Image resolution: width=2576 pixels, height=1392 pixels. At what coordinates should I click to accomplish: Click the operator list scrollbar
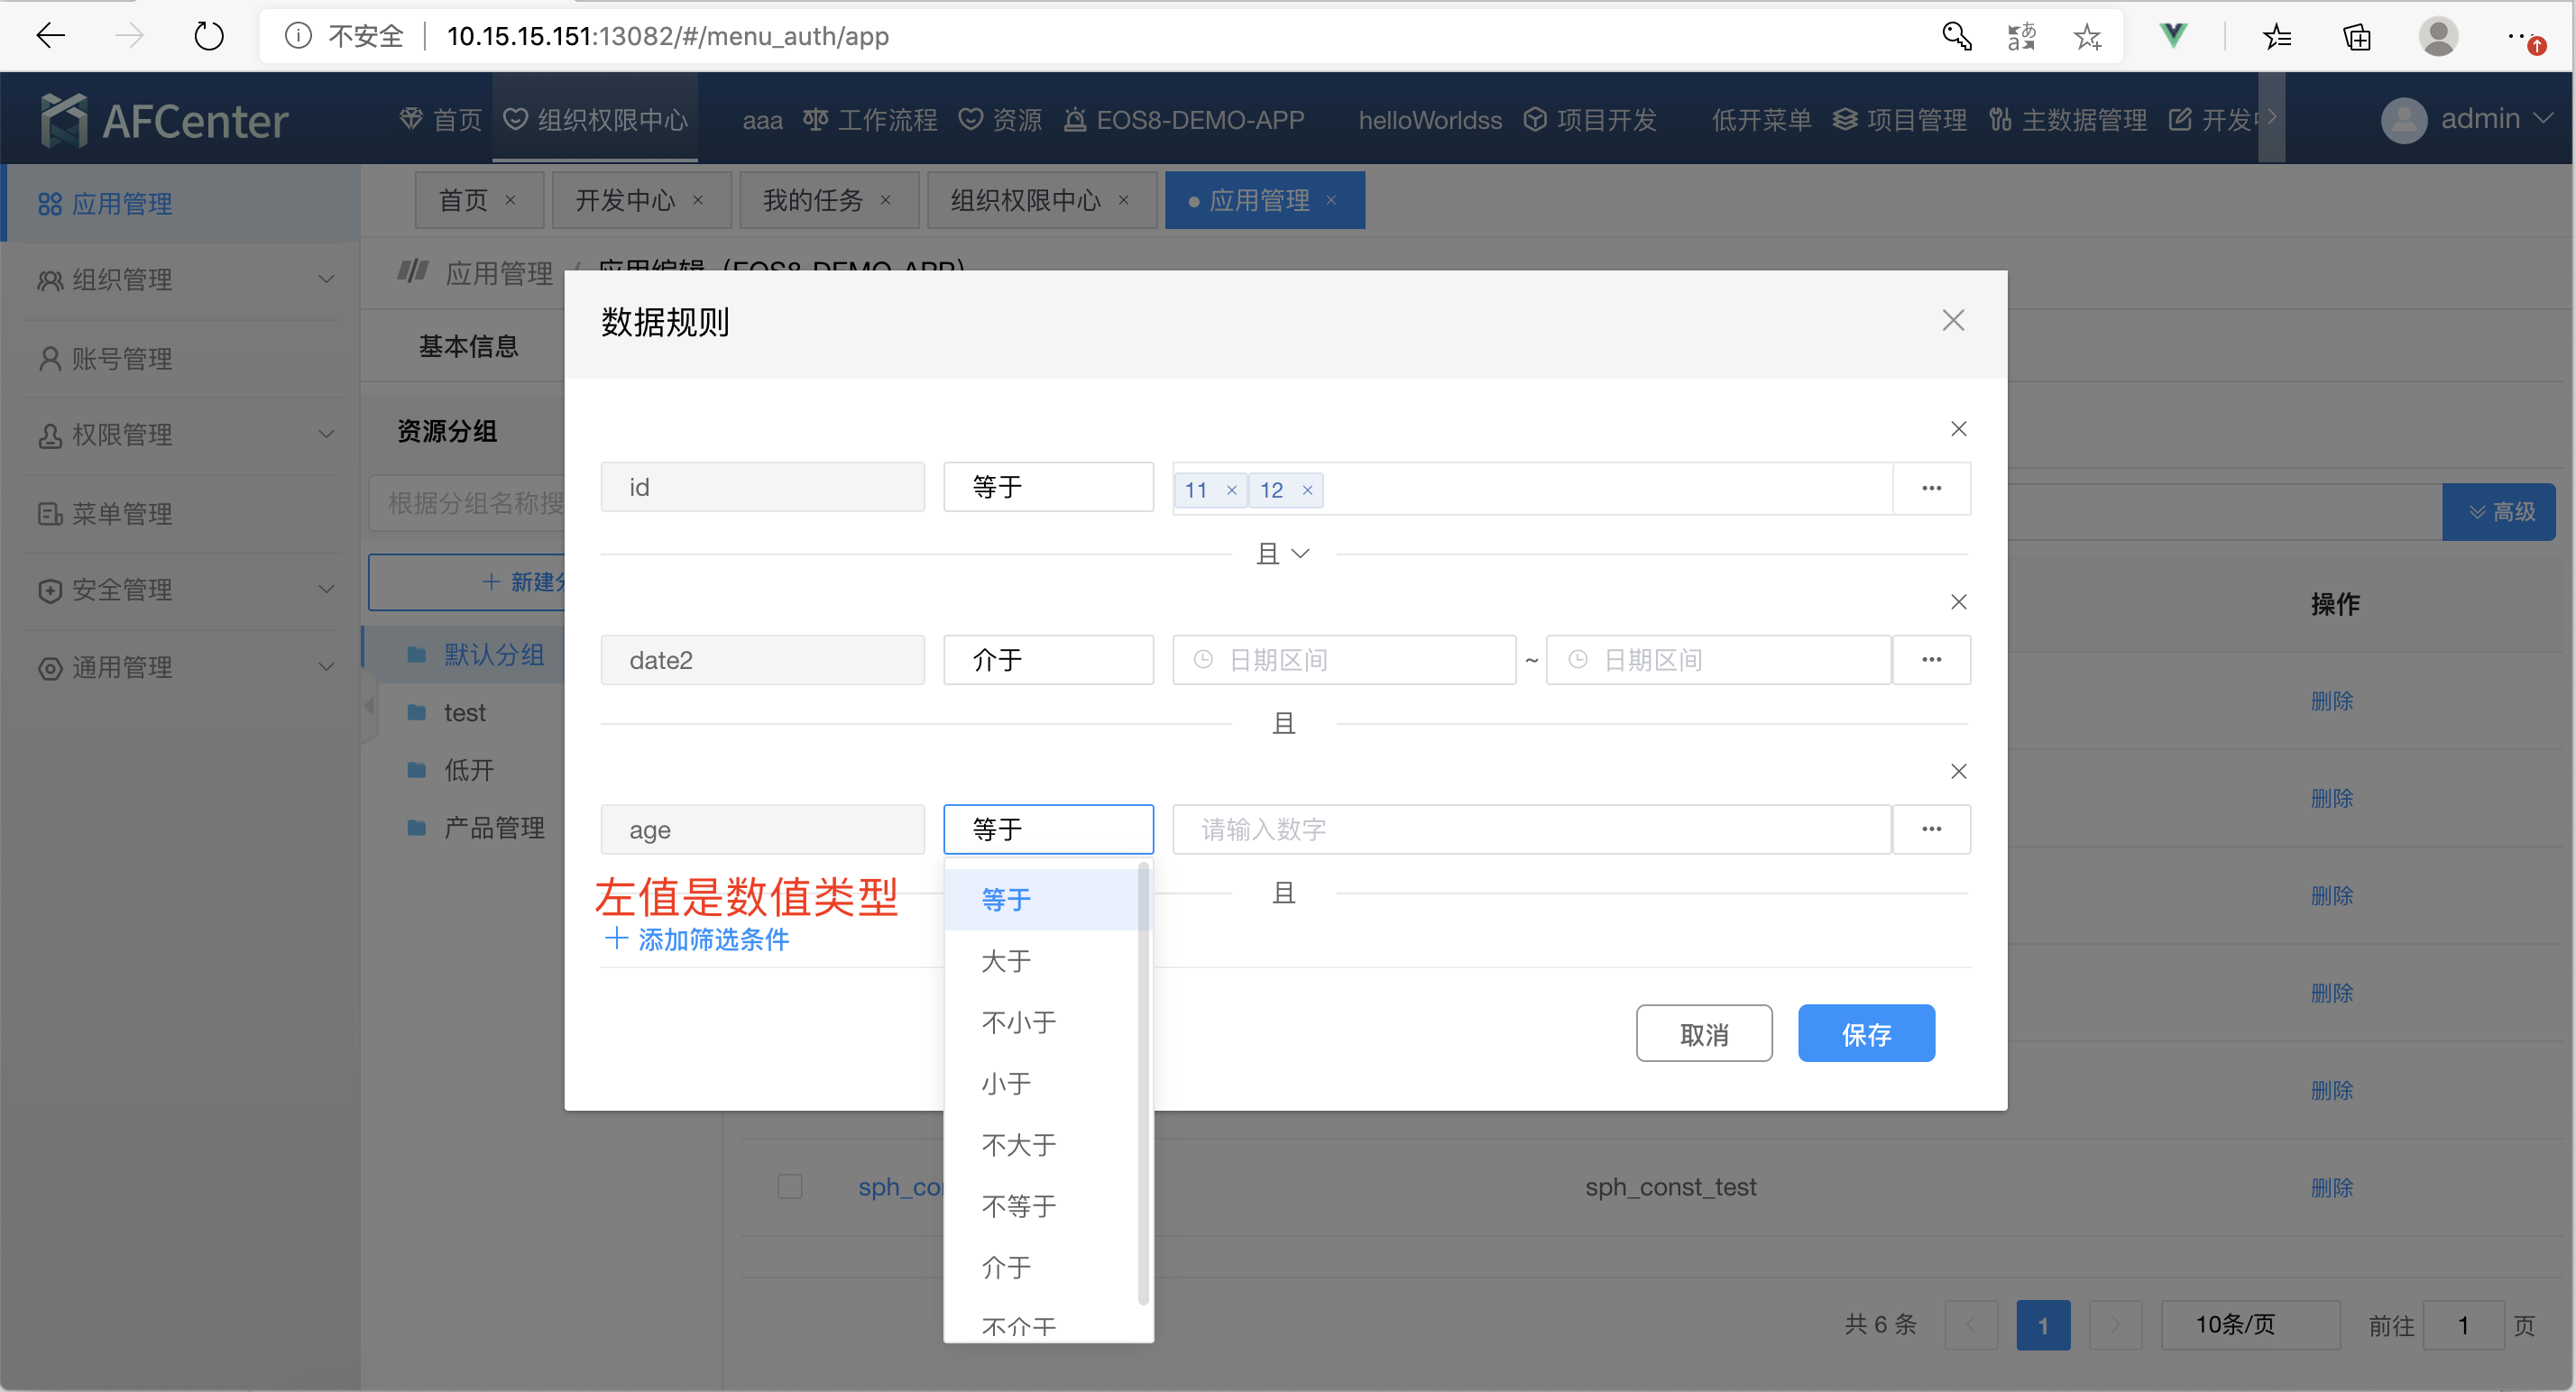1143,1085
